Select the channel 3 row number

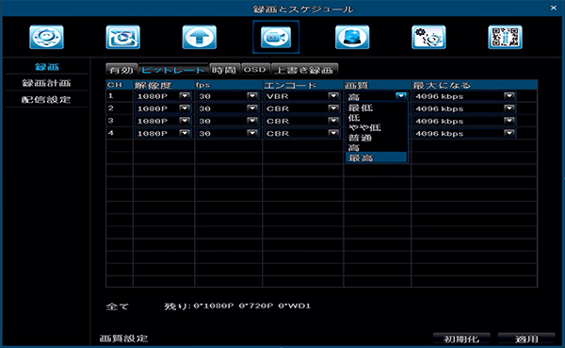tap(110, 120)
